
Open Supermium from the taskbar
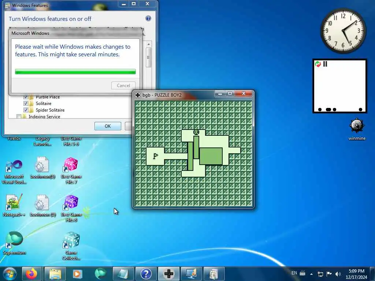(100, 274)
